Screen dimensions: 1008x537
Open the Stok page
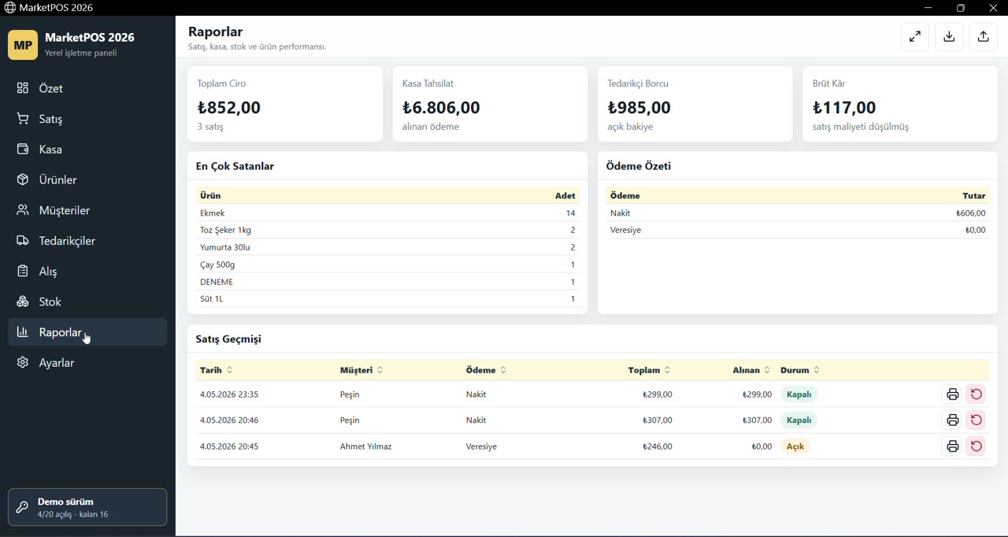[x=87, y=302]
